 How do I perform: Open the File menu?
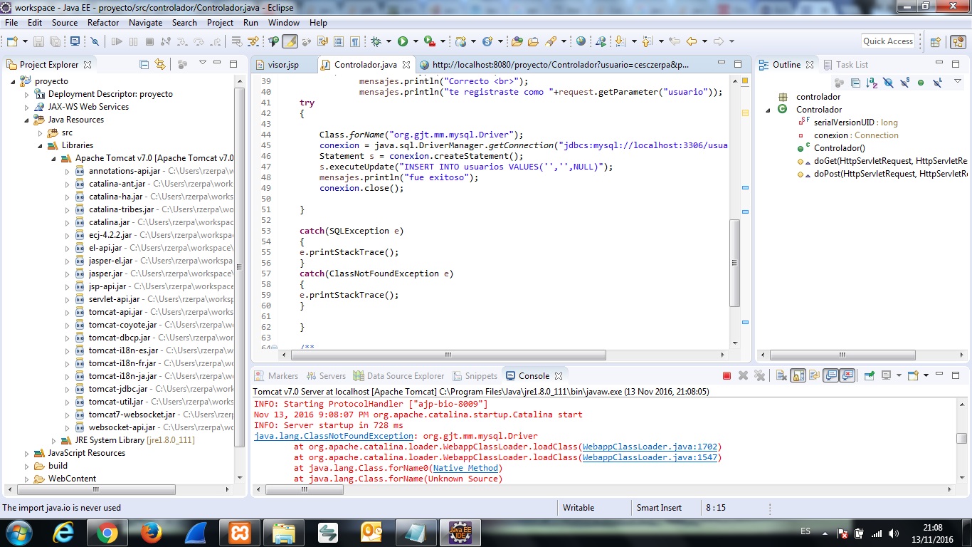tap(11, 22)
